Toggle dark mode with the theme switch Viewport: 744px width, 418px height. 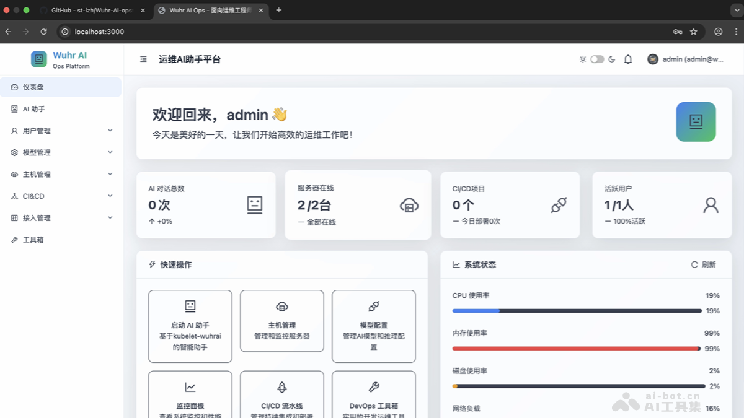pyautogui.click(x=597, y=59)
